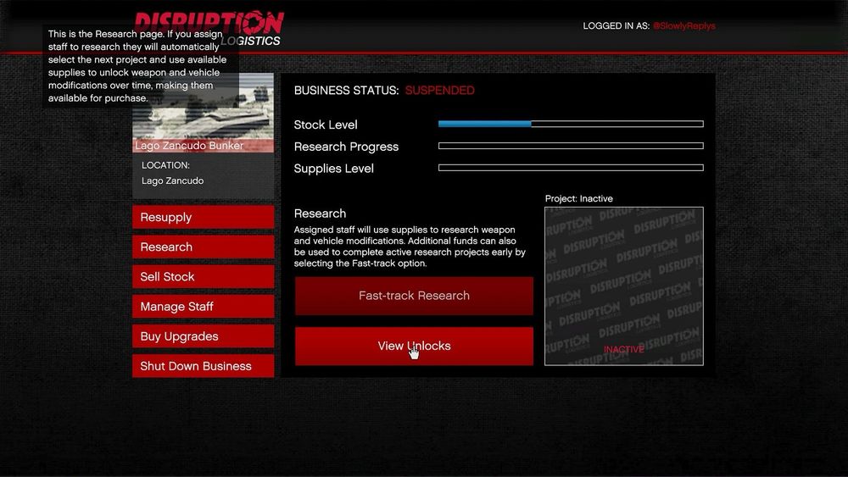The image size is (848, 477).
Task: Click the SUSPENDED business status text
Action: [x=439, y=91]
